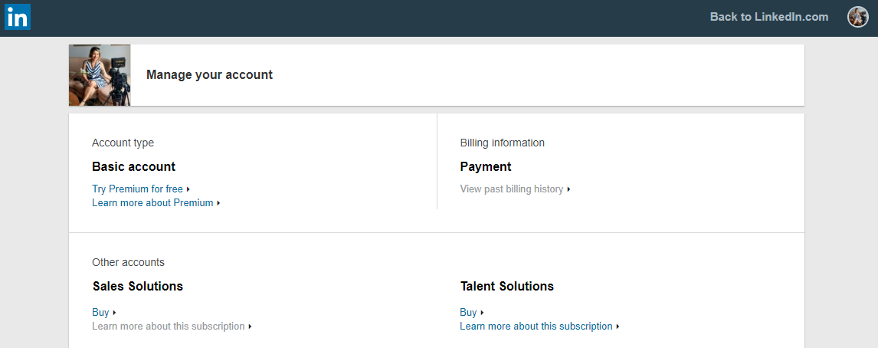Click the Manage your account heading
The height and width of the screenshot is (348, 878).
209,75
